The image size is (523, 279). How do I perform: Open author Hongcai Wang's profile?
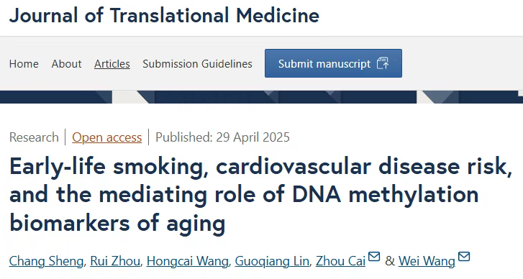[x=188, y=261]
